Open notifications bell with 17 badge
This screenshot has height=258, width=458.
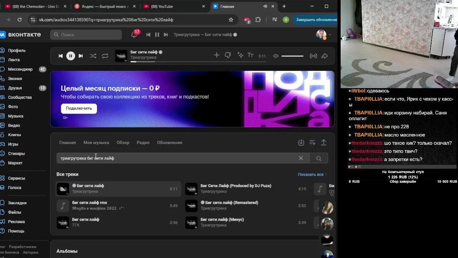pos(135,34)
